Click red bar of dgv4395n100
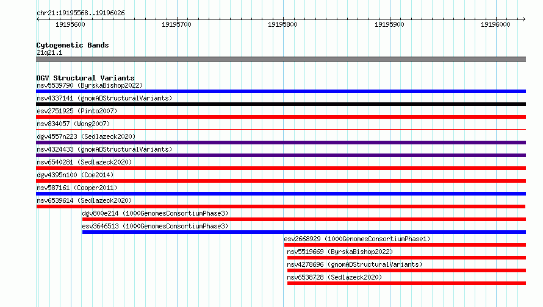This screenshot has width=543, height=307. [x=281, y=181]
